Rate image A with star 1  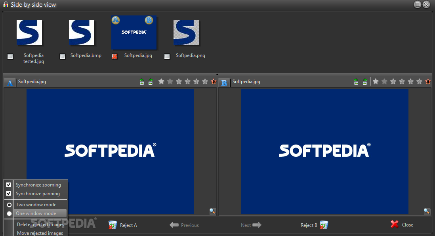(179, 82)
